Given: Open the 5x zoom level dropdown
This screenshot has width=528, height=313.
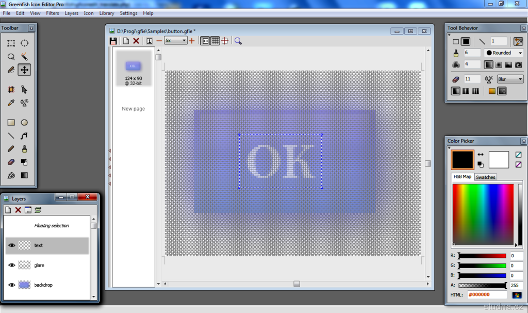Looking at the screenshot, I should [x=176, y=41].
